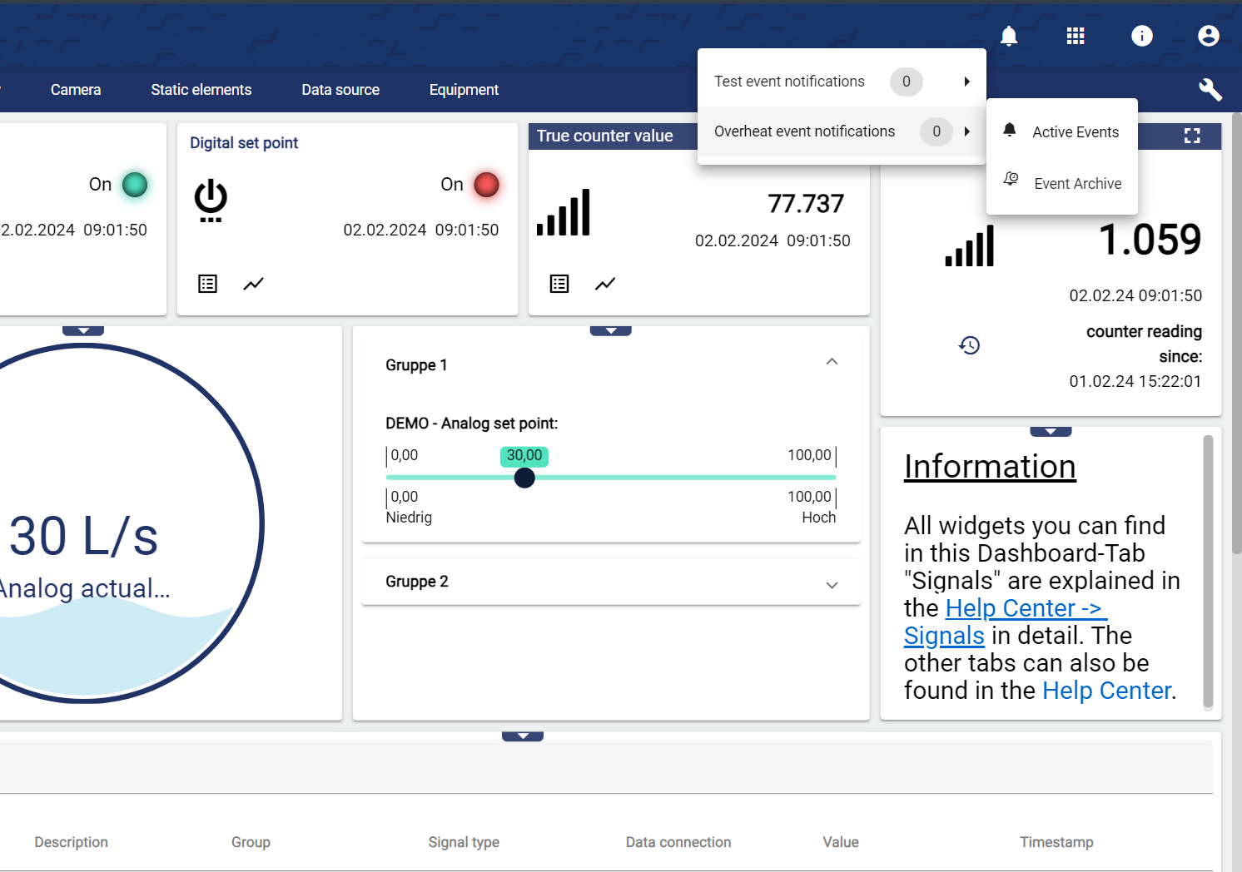The image size is (1242, 872).
Task: Toggle the Digital set point power button
Action: pos(211,200)
